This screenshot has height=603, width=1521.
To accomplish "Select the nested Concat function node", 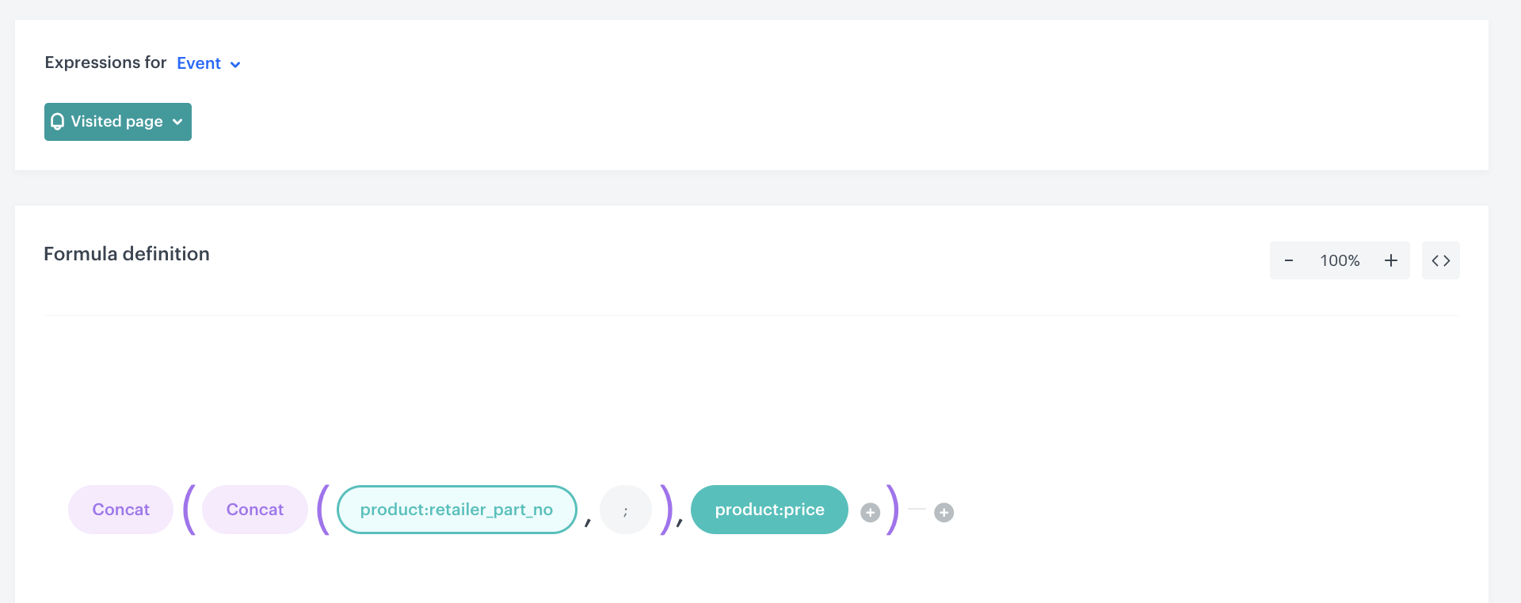I will (254, 510).
